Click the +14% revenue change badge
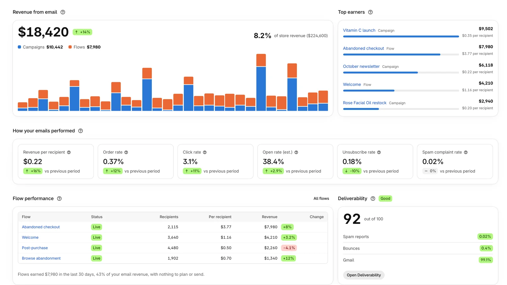The width and height of the screenshot is (507, 285). (82, 32)
